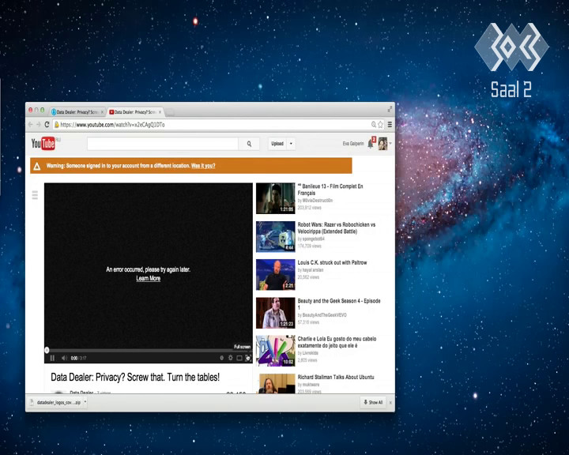
Task: Click the user avatar picture
Action: click(x=382, y=143)
